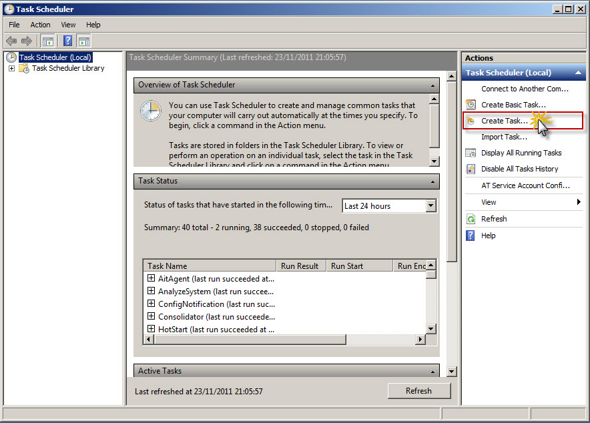Click the Run Start column header
This screenshot has width=590, height=423.
[360, 266]
